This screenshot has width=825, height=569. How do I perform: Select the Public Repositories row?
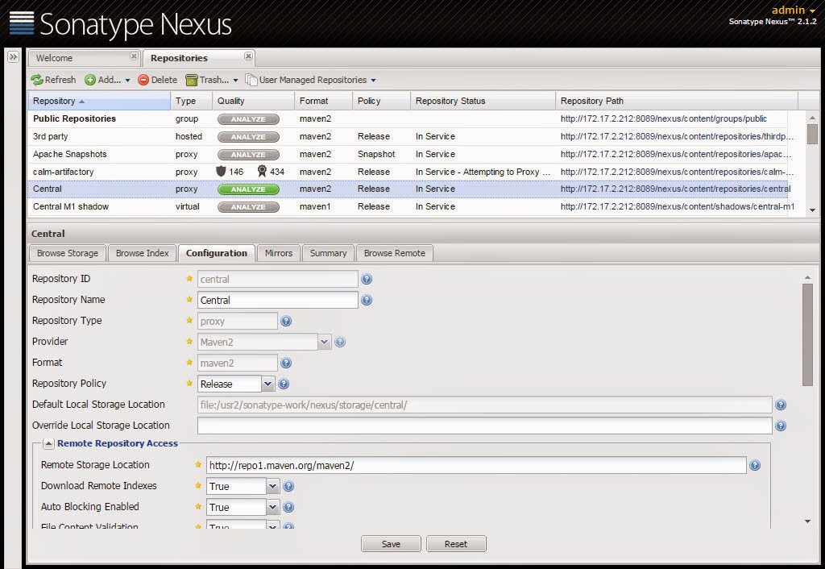point(408,119)
